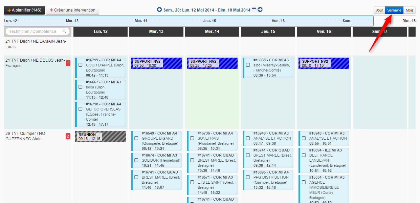Open SUPPORT NV2 event on Ven. 16
420x203 pixels.
324,63
